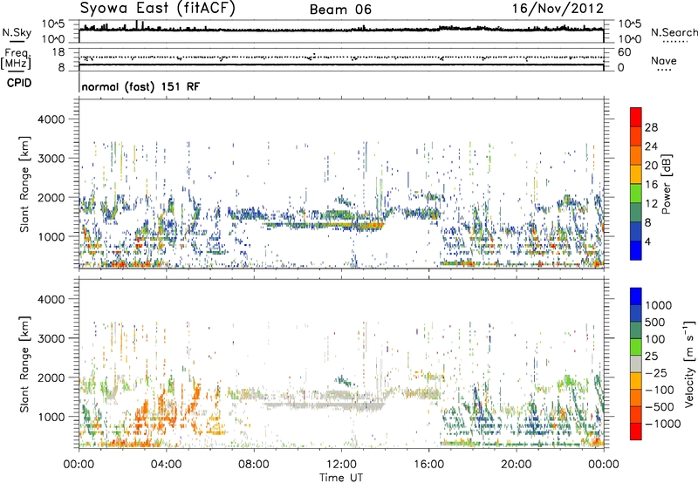
Task: Click the '18' frequency axis tick
Action: [58, 52]
